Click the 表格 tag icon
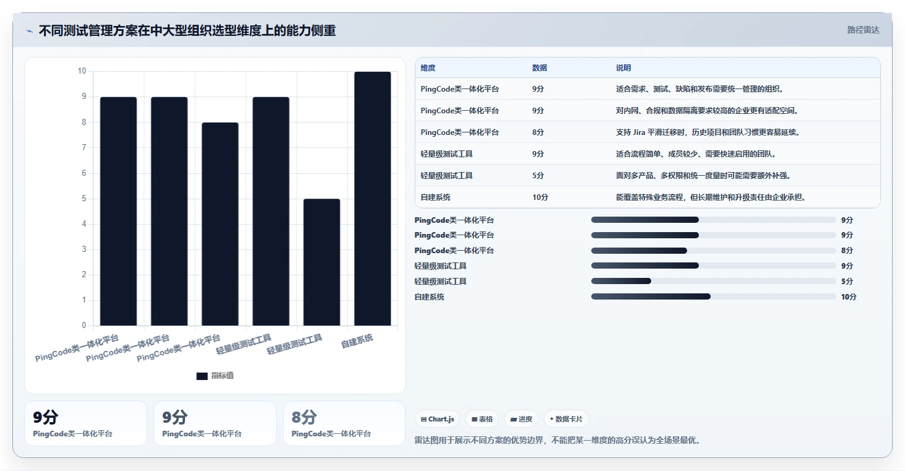The height and width of the screenshot is (471, 905). tap(474, 419)
